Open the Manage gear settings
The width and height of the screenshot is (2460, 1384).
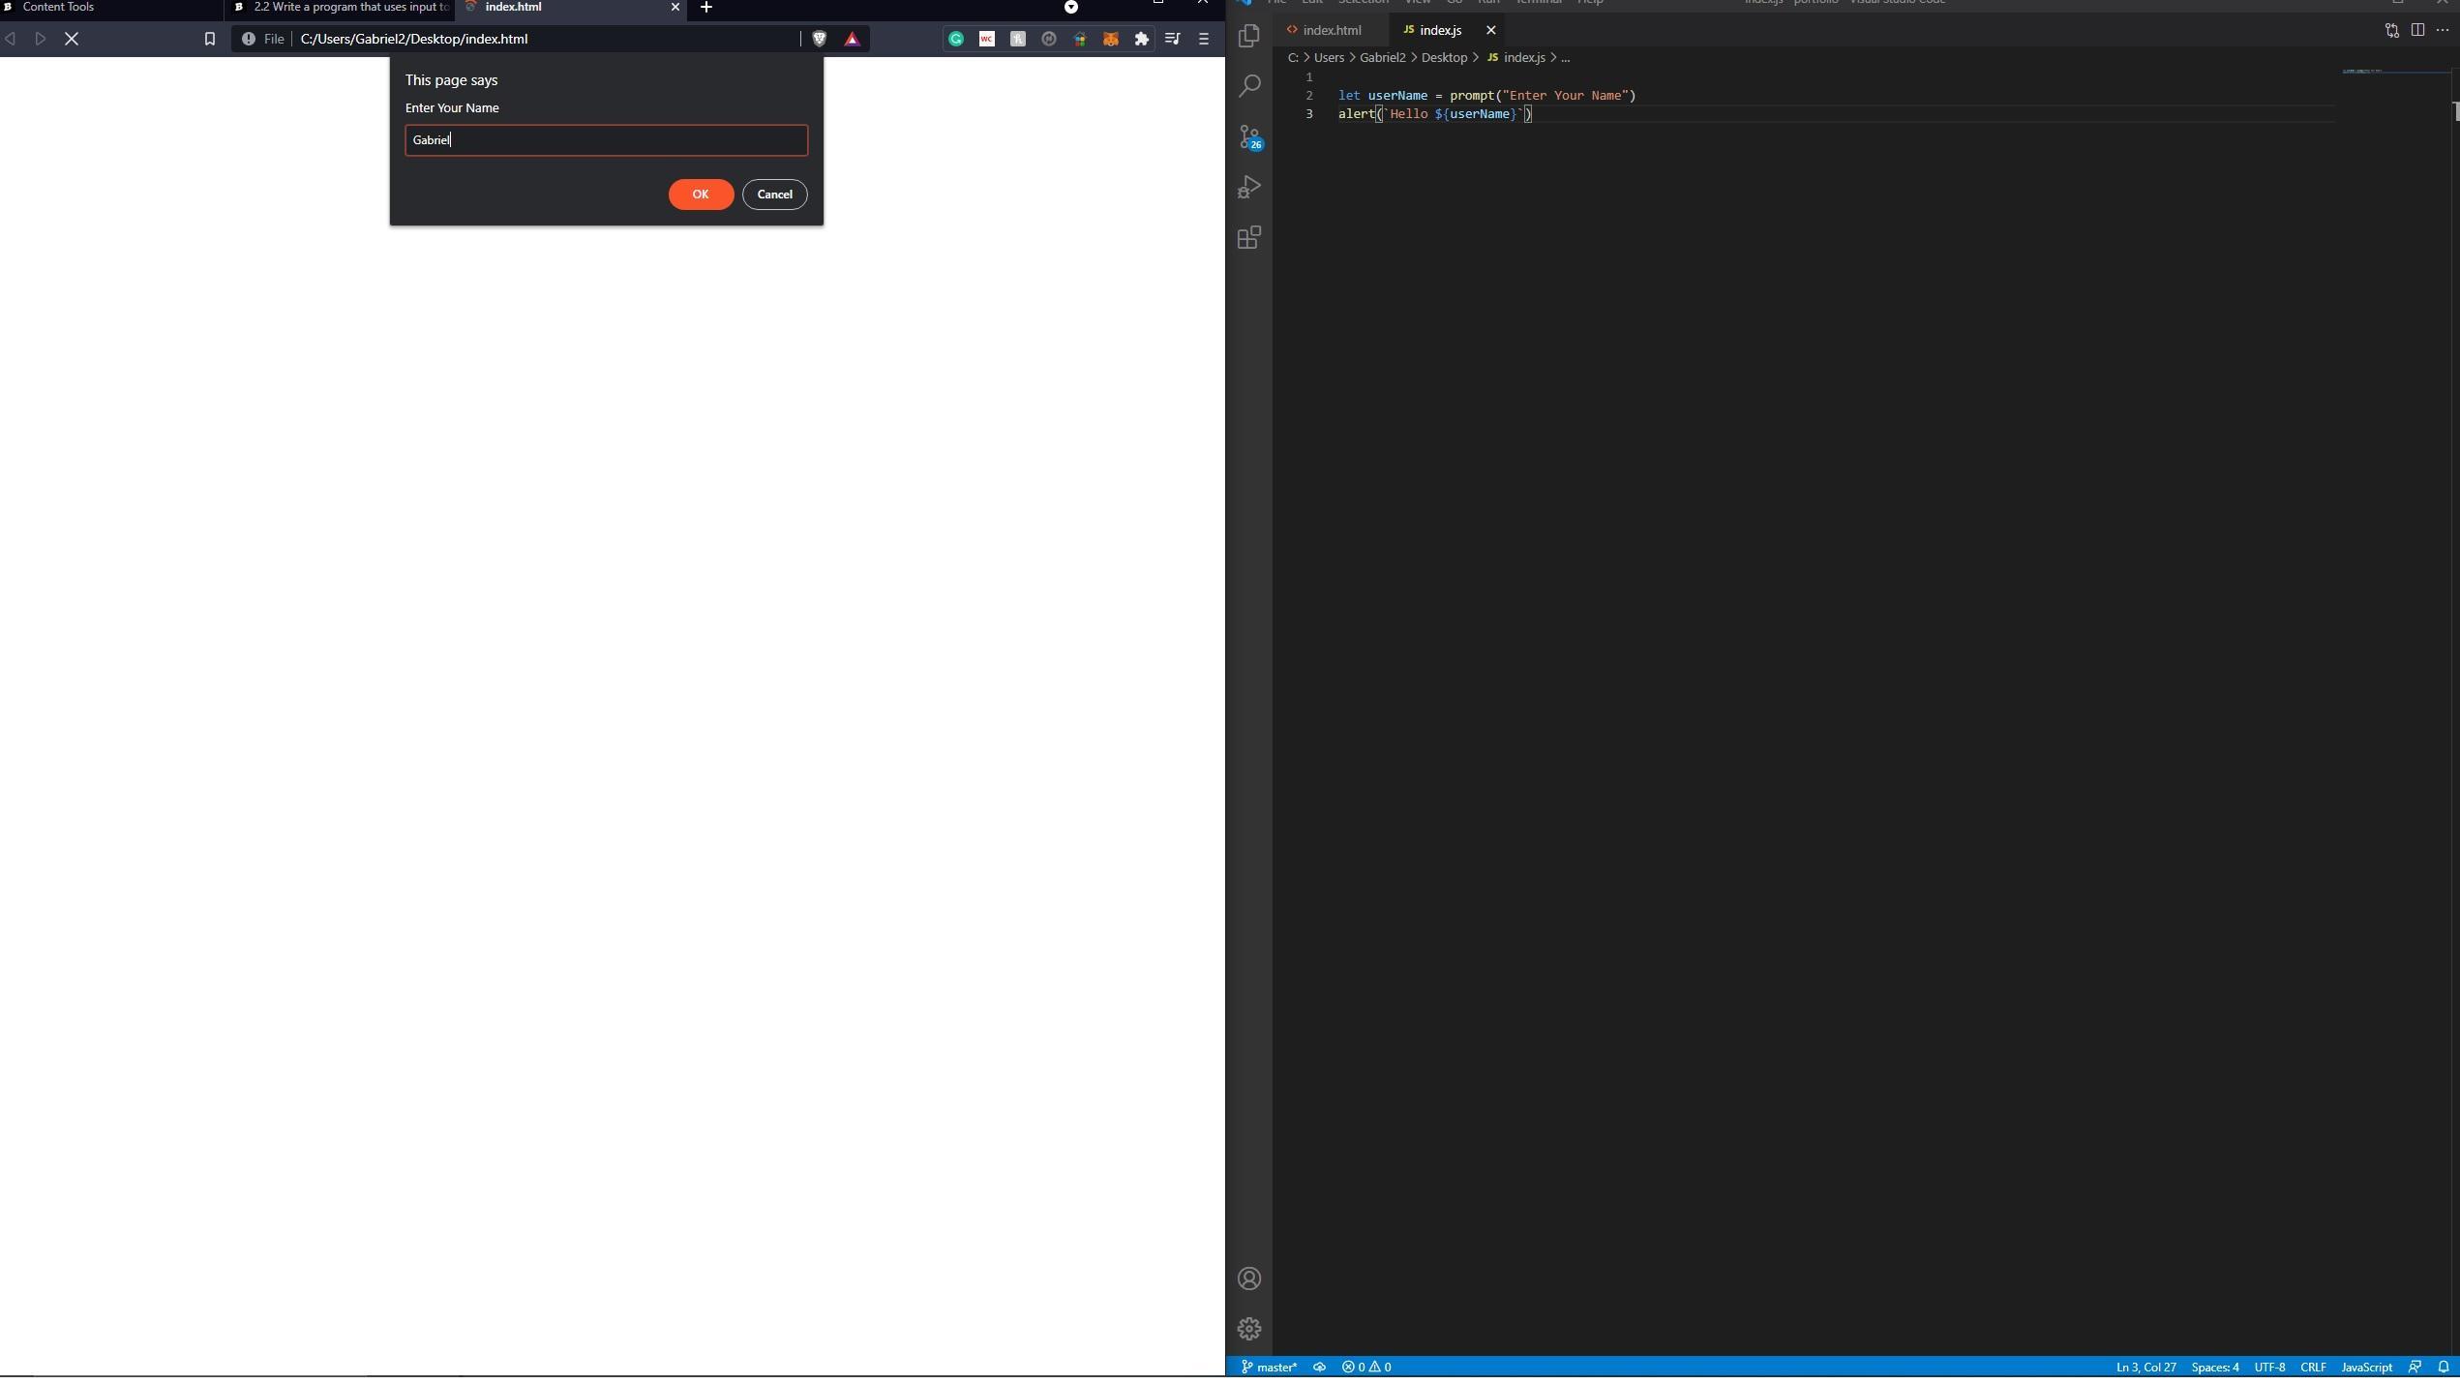[x=1249, y=1329]
